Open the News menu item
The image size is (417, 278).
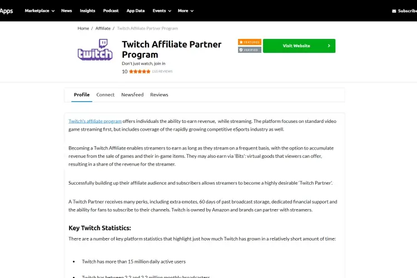67,11
